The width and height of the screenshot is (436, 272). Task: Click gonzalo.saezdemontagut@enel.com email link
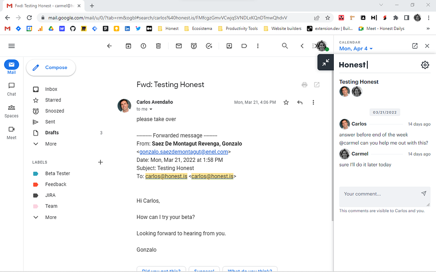tap(183, 152)
